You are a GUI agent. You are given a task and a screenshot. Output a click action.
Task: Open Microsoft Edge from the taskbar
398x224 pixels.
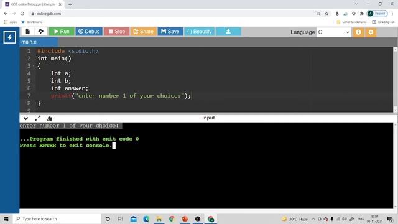[x=146, y=218]
